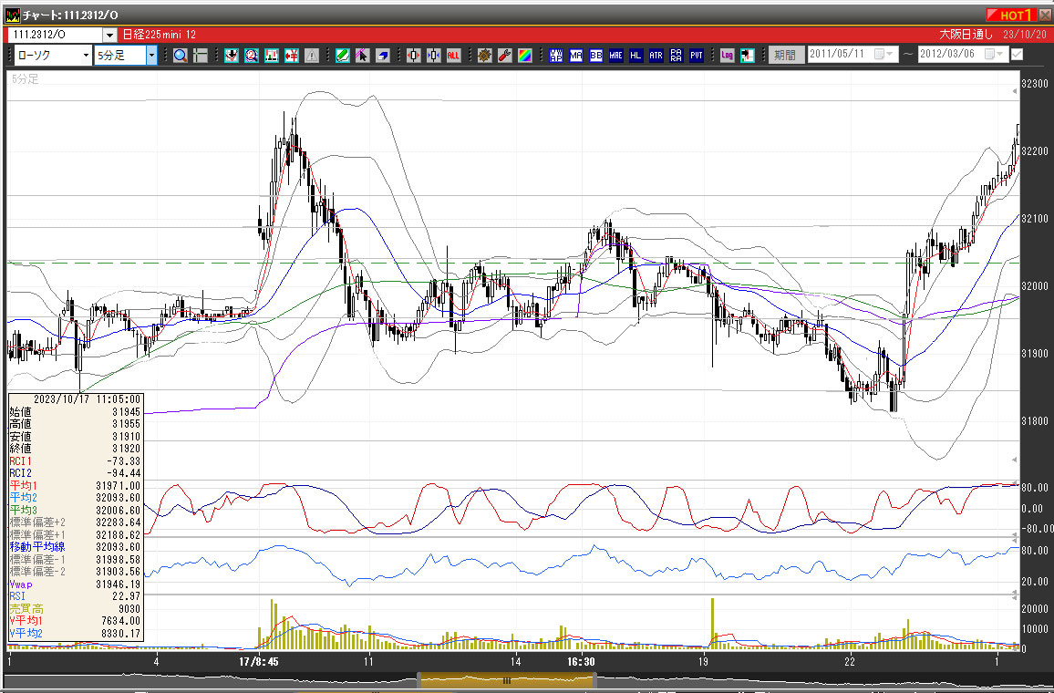Click the HOT1 red badge button

tap(1011, 15)
